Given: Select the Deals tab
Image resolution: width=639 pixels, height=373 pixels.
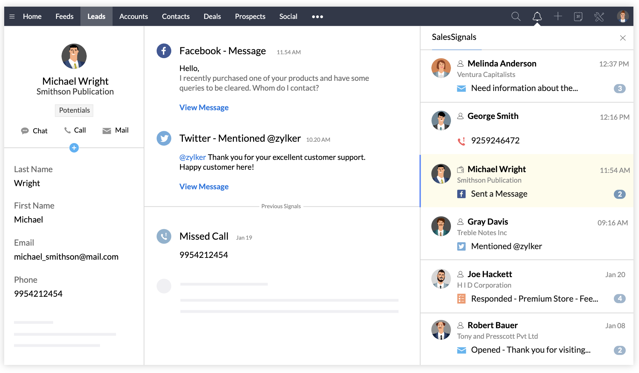Looking at the screenshot, I should [212, 16].
